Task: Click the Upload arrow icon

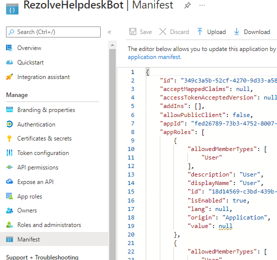Action: click(x=200, y=32)
